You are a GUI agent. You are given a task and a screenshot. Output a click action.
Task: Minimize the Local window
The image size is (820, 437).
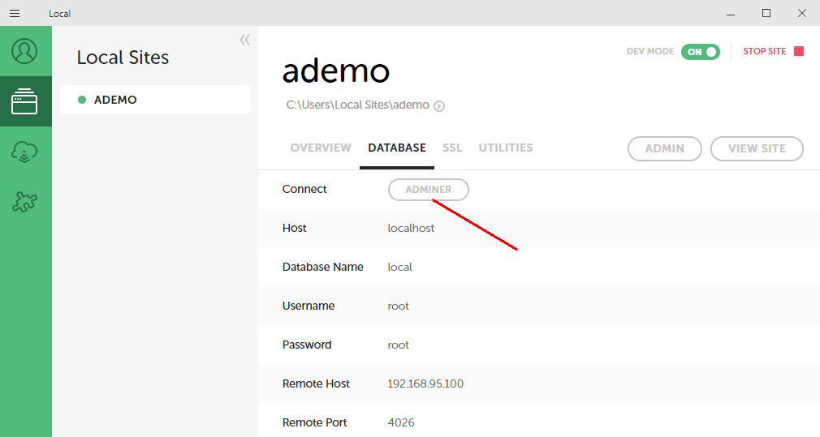731,14
